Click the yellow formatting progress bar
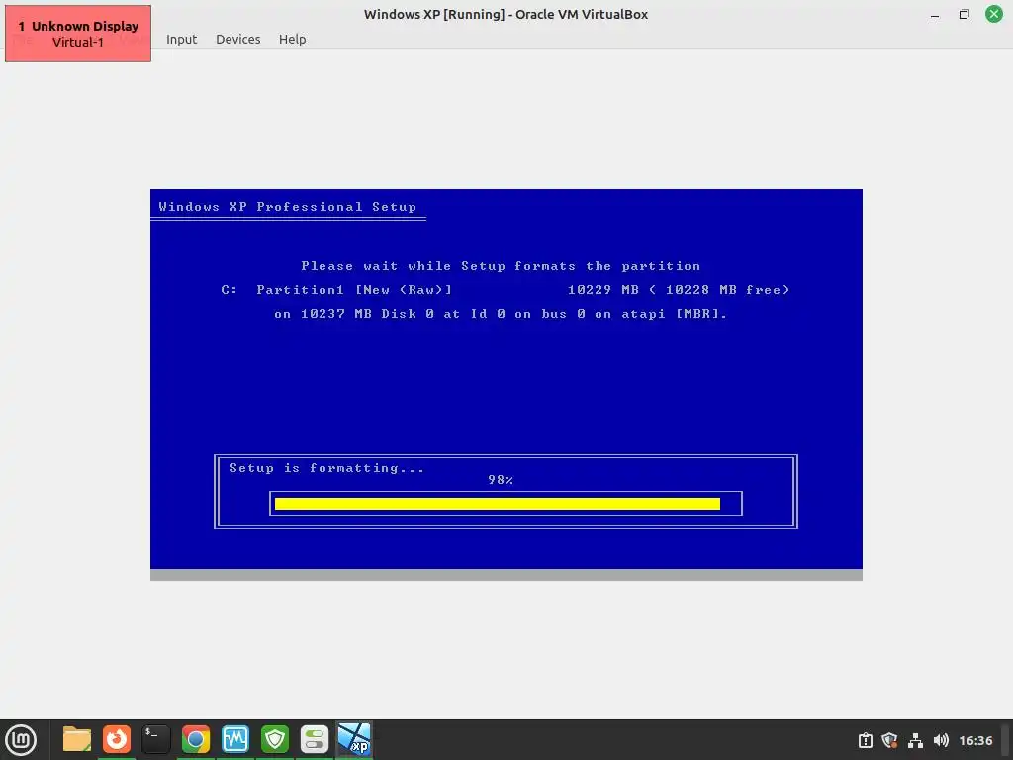1013x760 pixels. 497,504
